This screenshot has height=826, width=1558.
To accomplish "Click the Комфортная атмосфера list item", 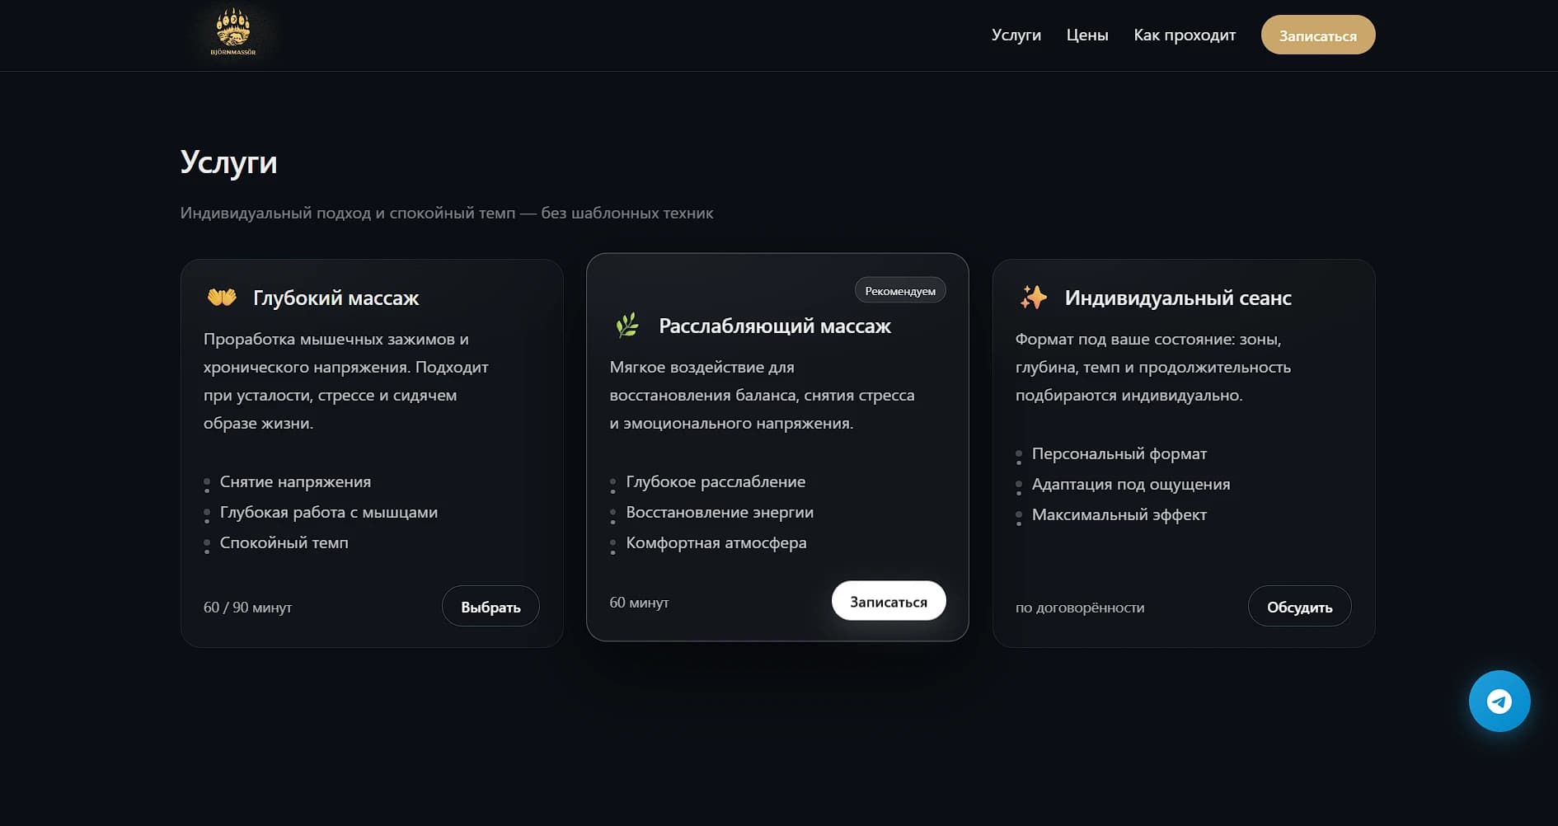I will coord(716,543).
